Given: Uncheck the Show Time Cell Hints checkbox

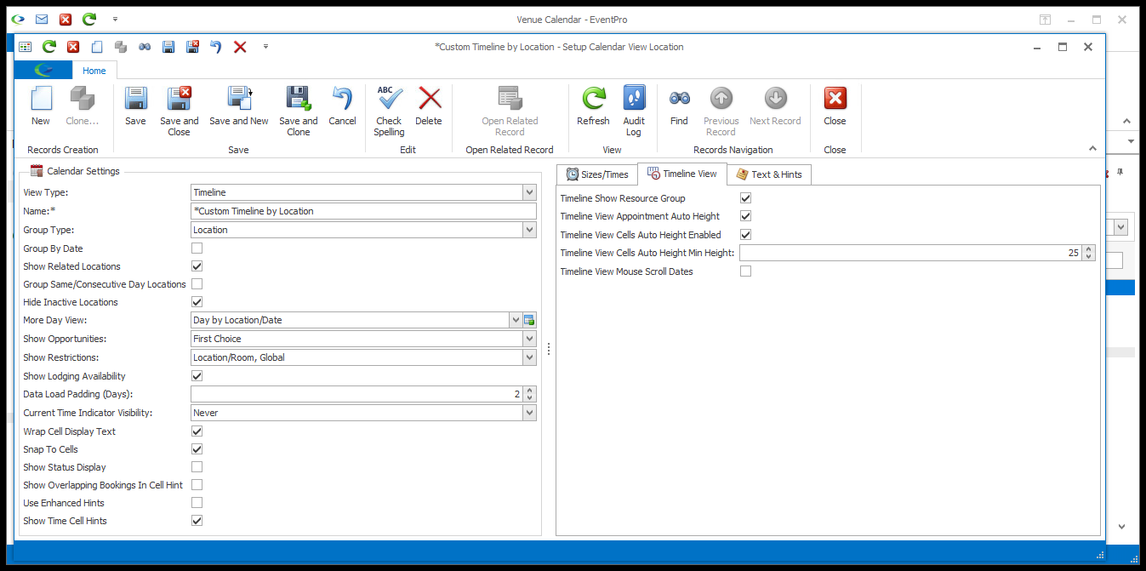Looking at the screenshot, I should 197,521.
